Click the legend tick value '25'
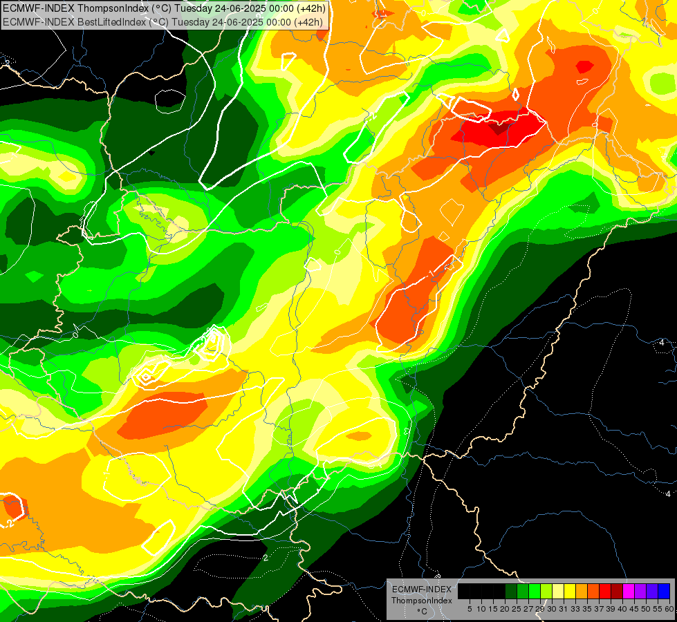The height and width of the screenshot is (622, 677). pyautogui.click(x=517, y=609)
